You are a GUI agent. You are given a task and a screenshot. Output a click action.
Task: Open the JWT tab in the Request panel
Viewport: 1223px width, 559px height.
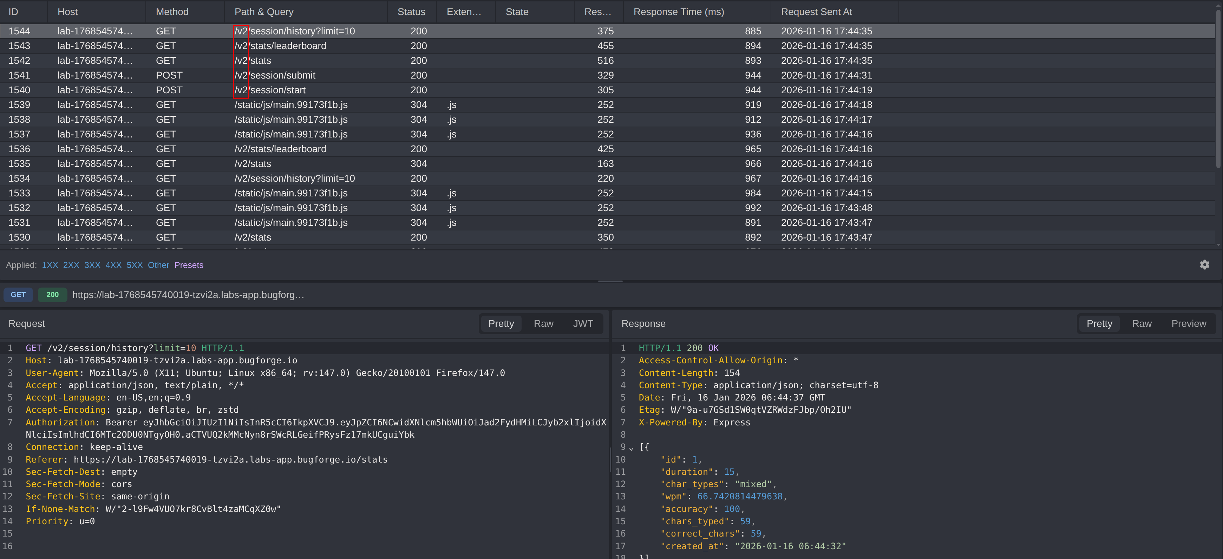tap(583, 323)
